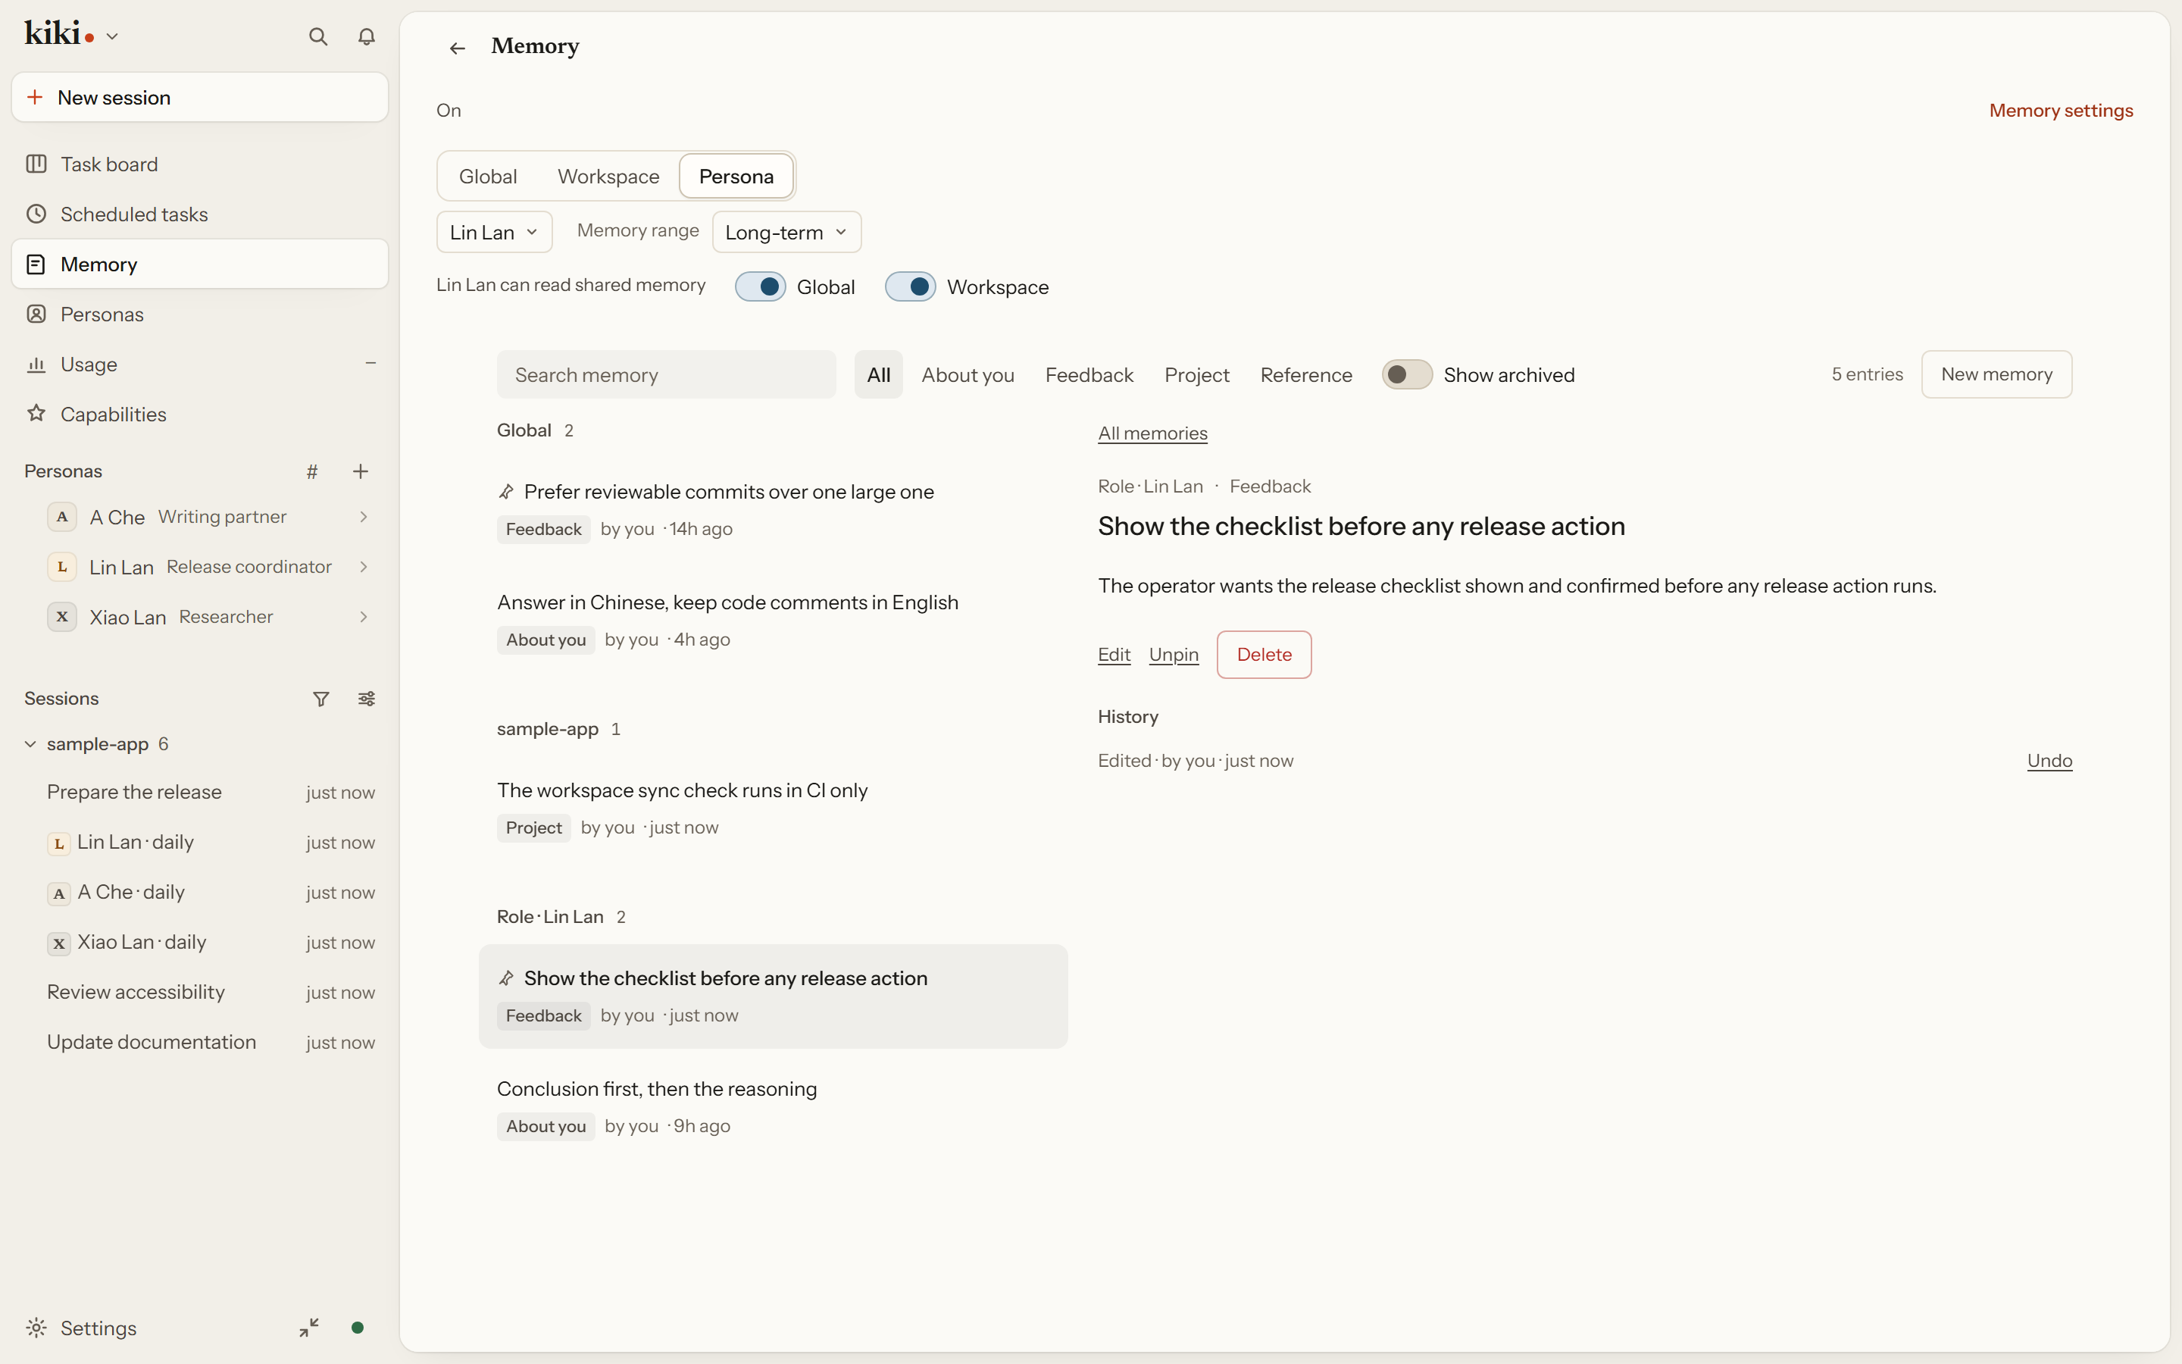
Task: Switch to the Global tab
Action: [x=488, y=176]
